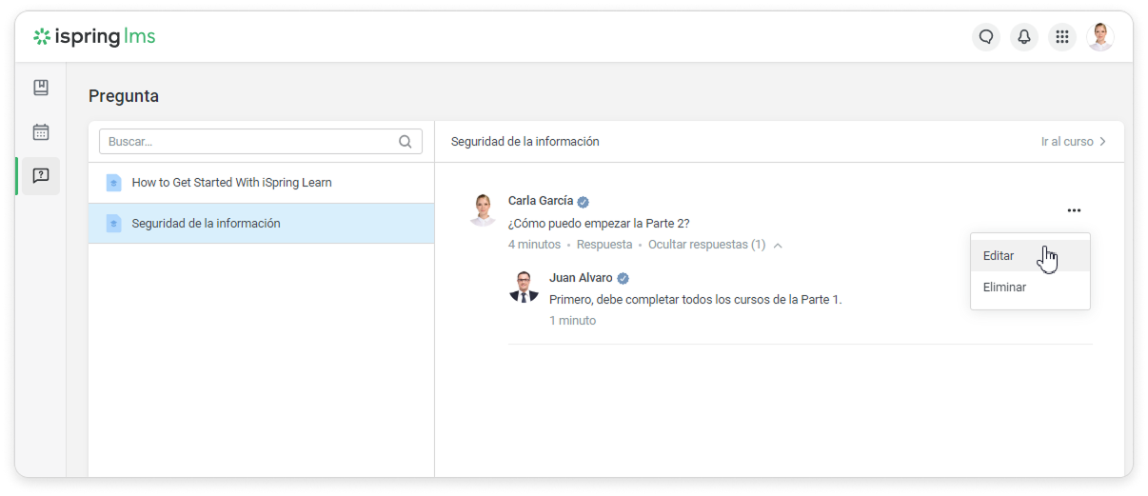This screenshot has width=1148, height=496.
Task: Click Juan Alvaro's avatar picture
Action: click(525, 287)
